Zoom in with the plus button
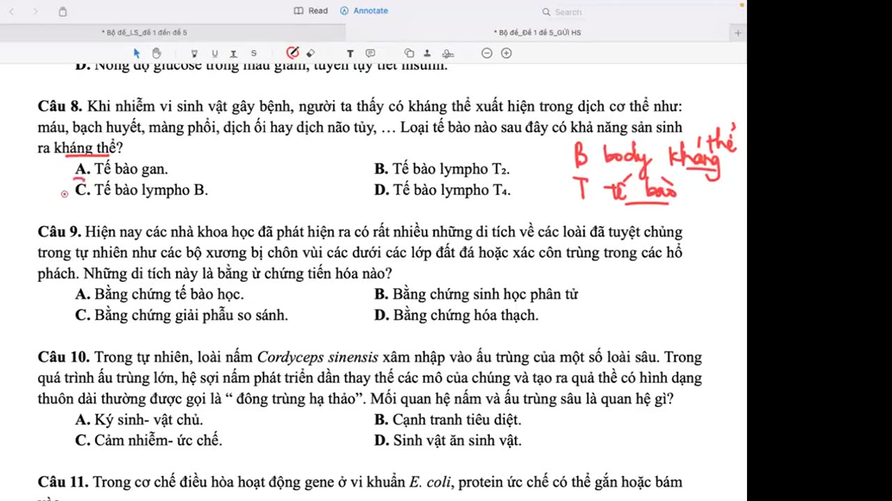 click(x=507, y=54)
